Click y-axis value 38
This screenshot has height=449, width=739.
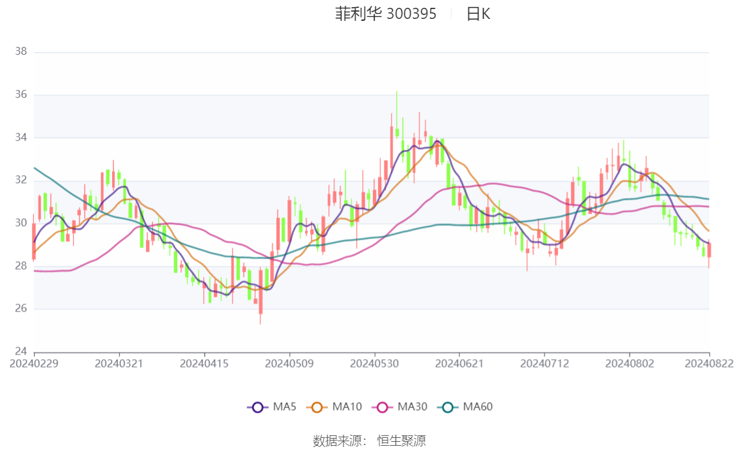(21, 51)
